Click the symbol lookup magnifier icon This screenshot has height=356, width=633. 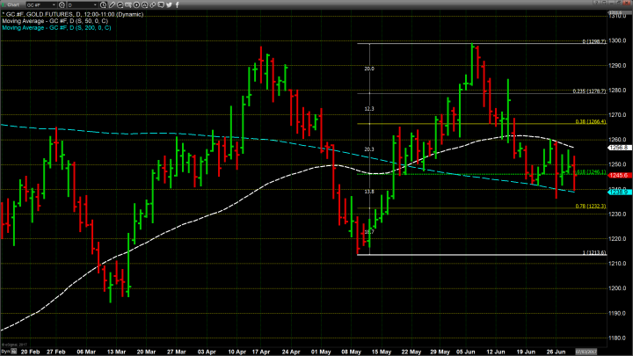pyautogui.click(x=62, y=4)
